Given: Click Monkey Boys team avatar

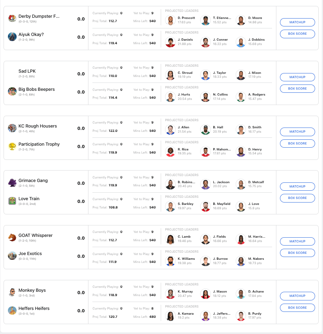Looking at the screenshot, I should click(x=12, y=293).
